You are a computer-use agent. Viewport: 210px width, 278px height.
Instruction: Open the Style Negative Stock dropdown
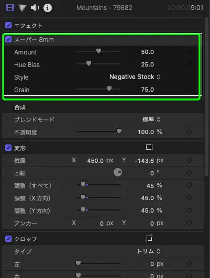pyautogui.click(x=135, y=77)
